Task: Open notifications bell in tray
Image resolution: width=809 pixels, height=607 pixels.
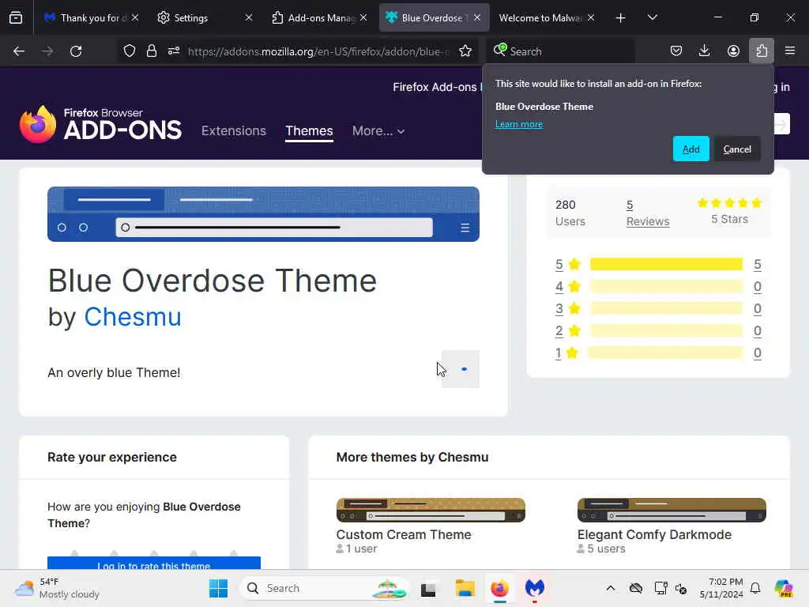Action: click(x=755, y=588)
